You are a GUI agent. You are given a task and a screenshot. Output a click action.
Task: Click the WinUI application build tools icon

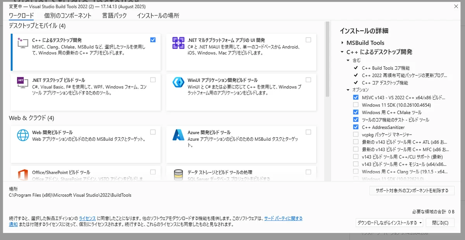pyautogui.click(x=178, y=83)
